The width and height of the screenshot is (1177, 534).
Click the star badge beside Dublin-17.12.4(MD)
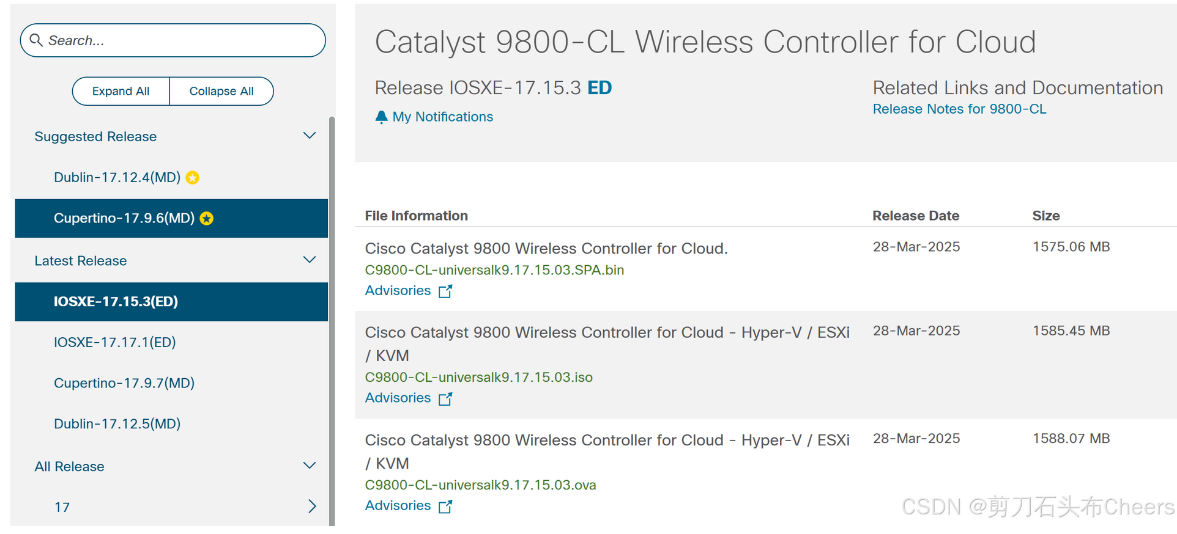tap(193, 178)
